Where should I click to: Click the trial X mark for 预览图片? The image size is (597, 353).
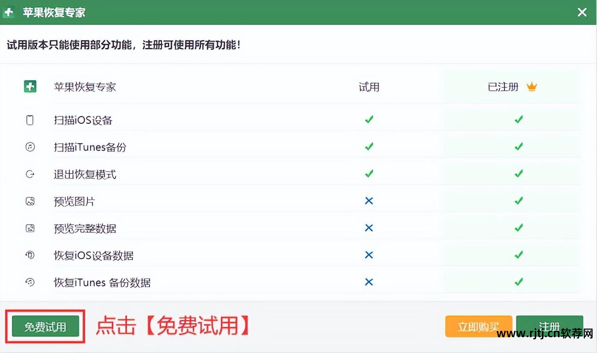click(369, 200)
